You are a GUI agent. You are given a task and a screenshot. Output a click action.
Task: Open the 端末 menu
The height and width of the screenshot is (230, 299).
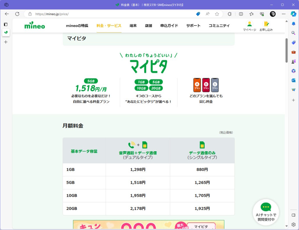pos(133,25)
